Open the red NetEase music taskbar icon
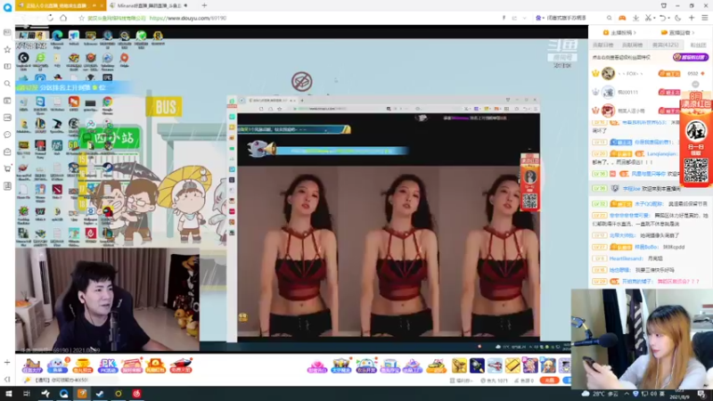Screen dimensions: 713x401 tap(136, 394)
